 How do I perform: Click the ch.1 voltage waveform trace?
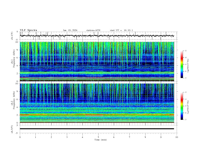pyautogui.click(x=97, y=36)
